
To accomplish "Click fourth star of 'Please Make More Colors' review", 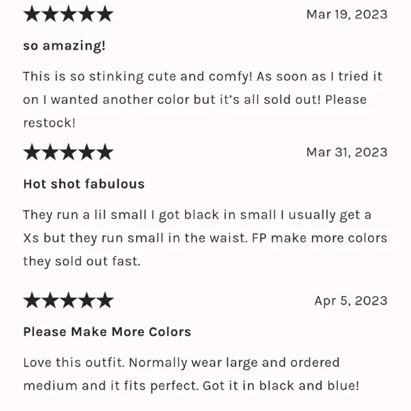I will [x=86, y=300].
